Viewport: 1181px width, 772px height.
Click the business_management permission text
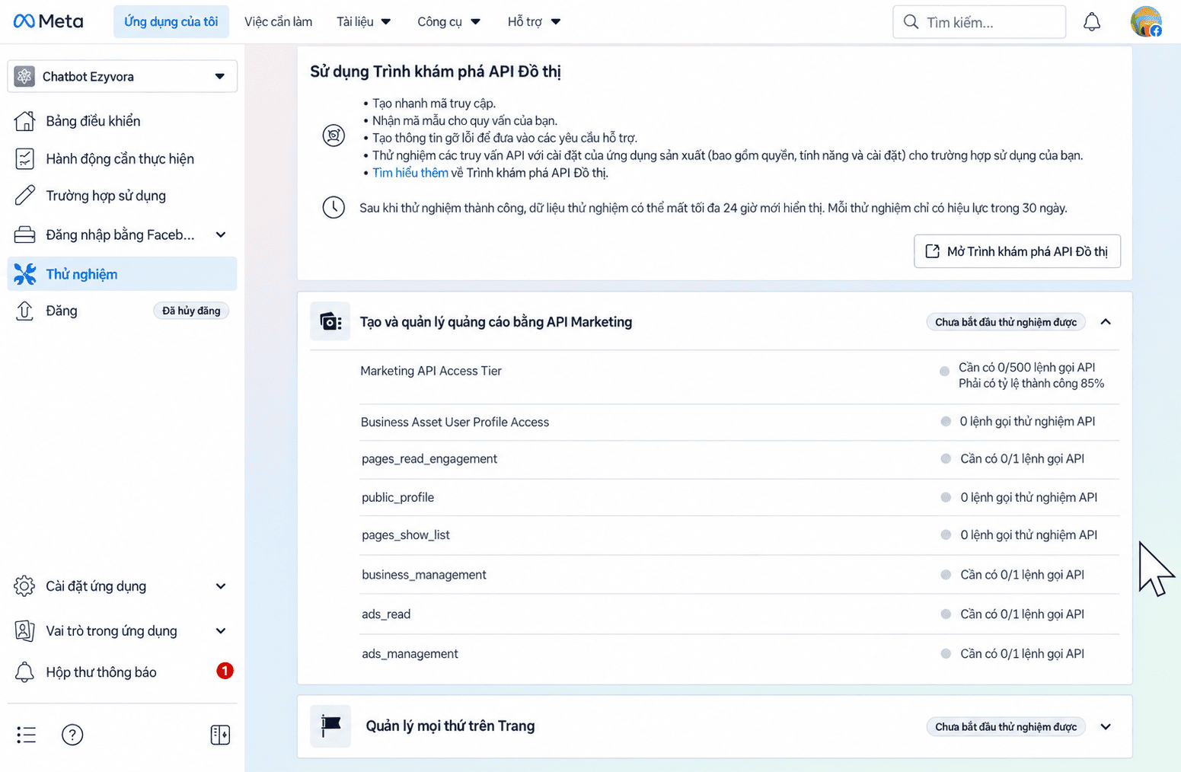[424, 575]
